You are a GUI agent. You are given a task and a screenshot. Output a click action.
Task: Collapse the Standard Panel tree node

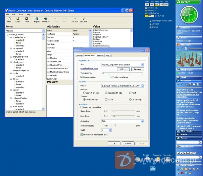click(x=10, y=38)
